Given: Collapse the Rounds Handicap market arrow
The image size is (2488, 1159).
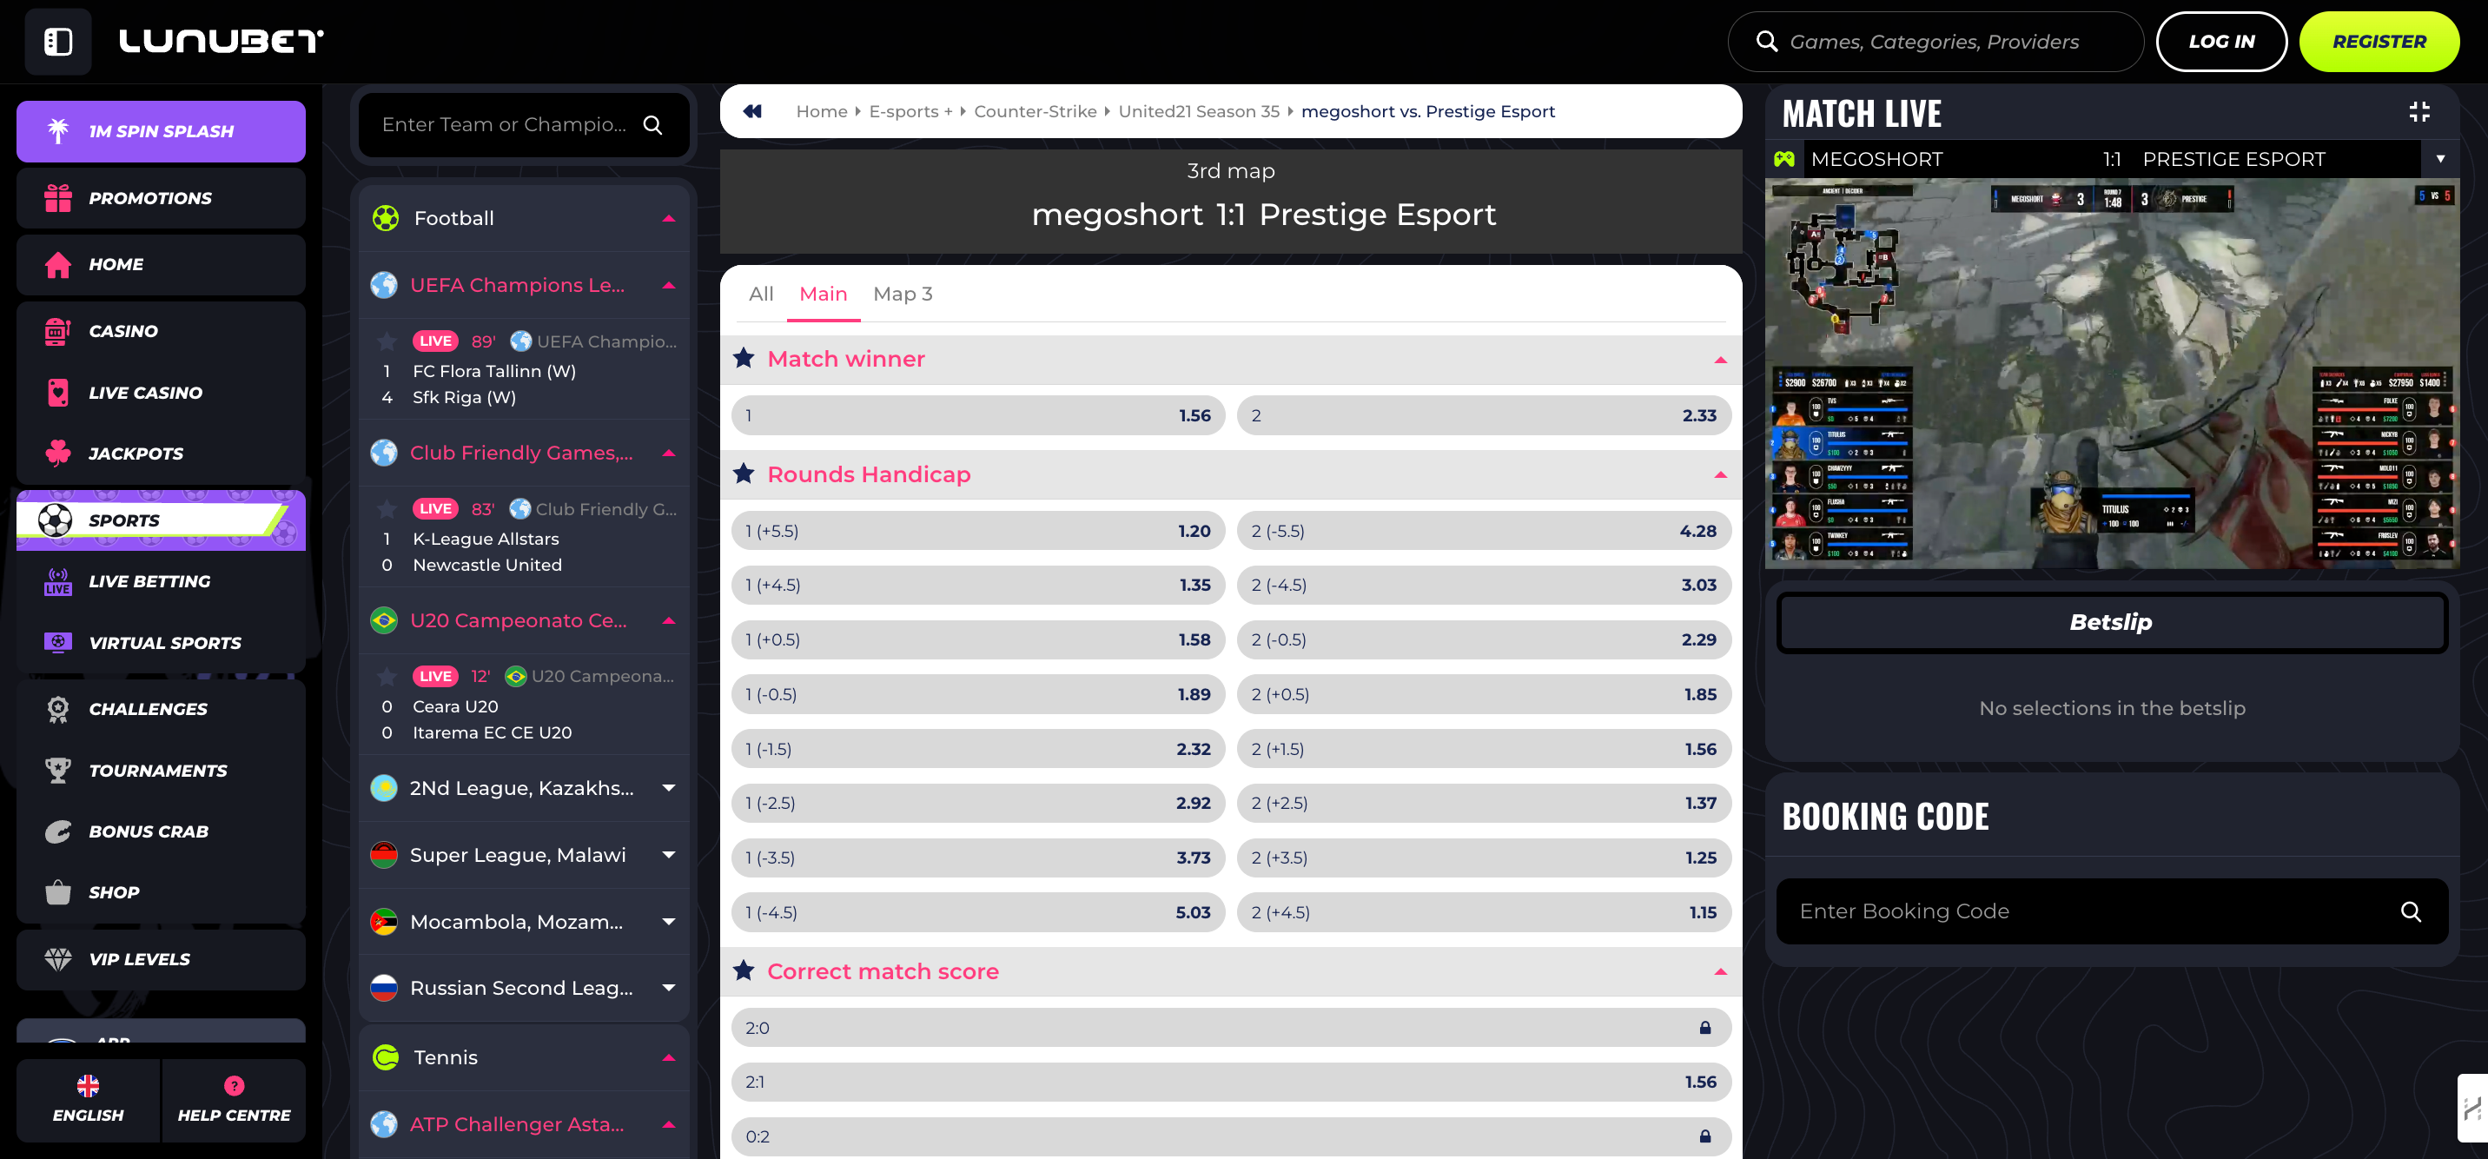Looking at the screenshot, I should tap(1720, 474).
